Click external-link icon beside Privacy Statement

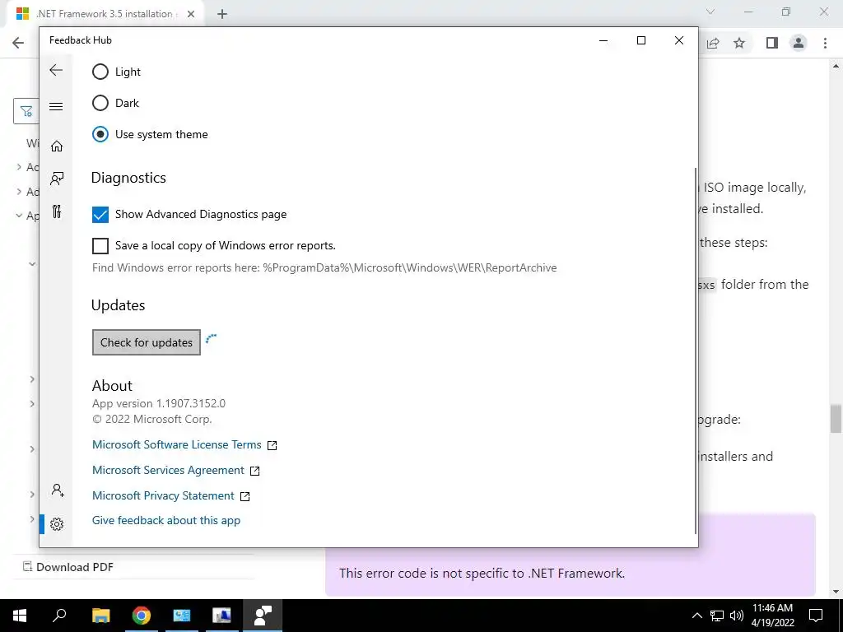pyautogui.click(x=245, y=496)
